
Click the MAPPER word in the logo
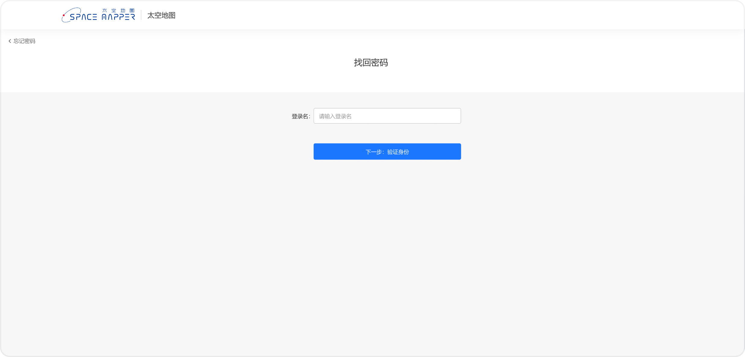[x=118, y=17]
